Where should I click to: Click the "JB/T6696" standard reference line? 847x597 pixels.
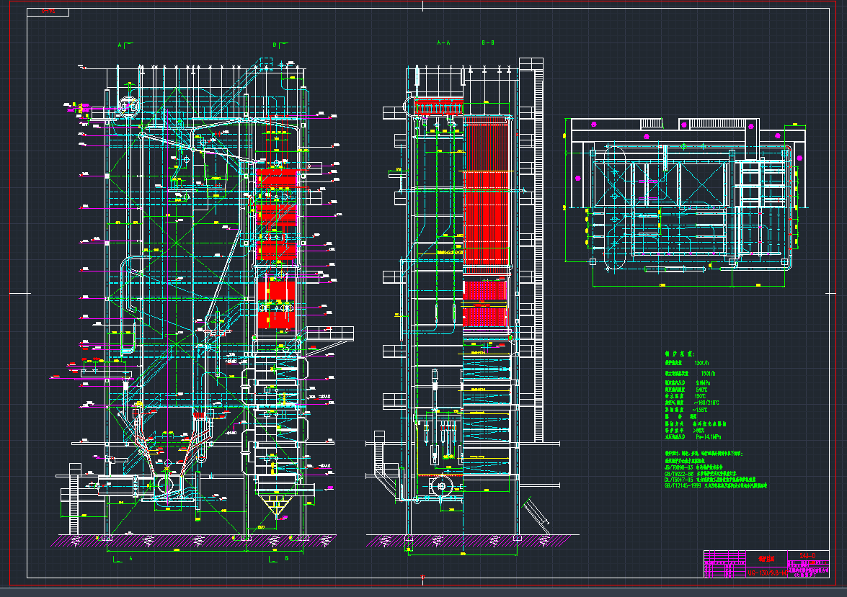point(693,467)
